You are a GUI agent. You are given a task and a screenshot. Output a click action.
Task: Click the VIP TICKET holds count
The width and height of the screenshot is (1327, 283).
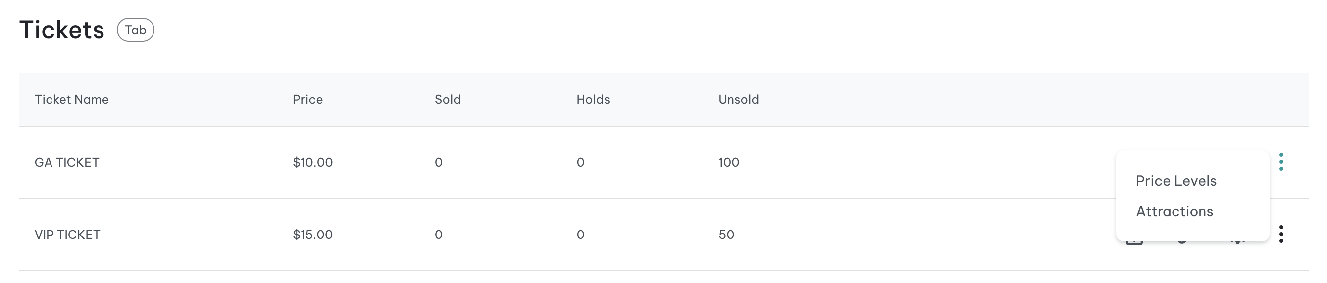580,235
